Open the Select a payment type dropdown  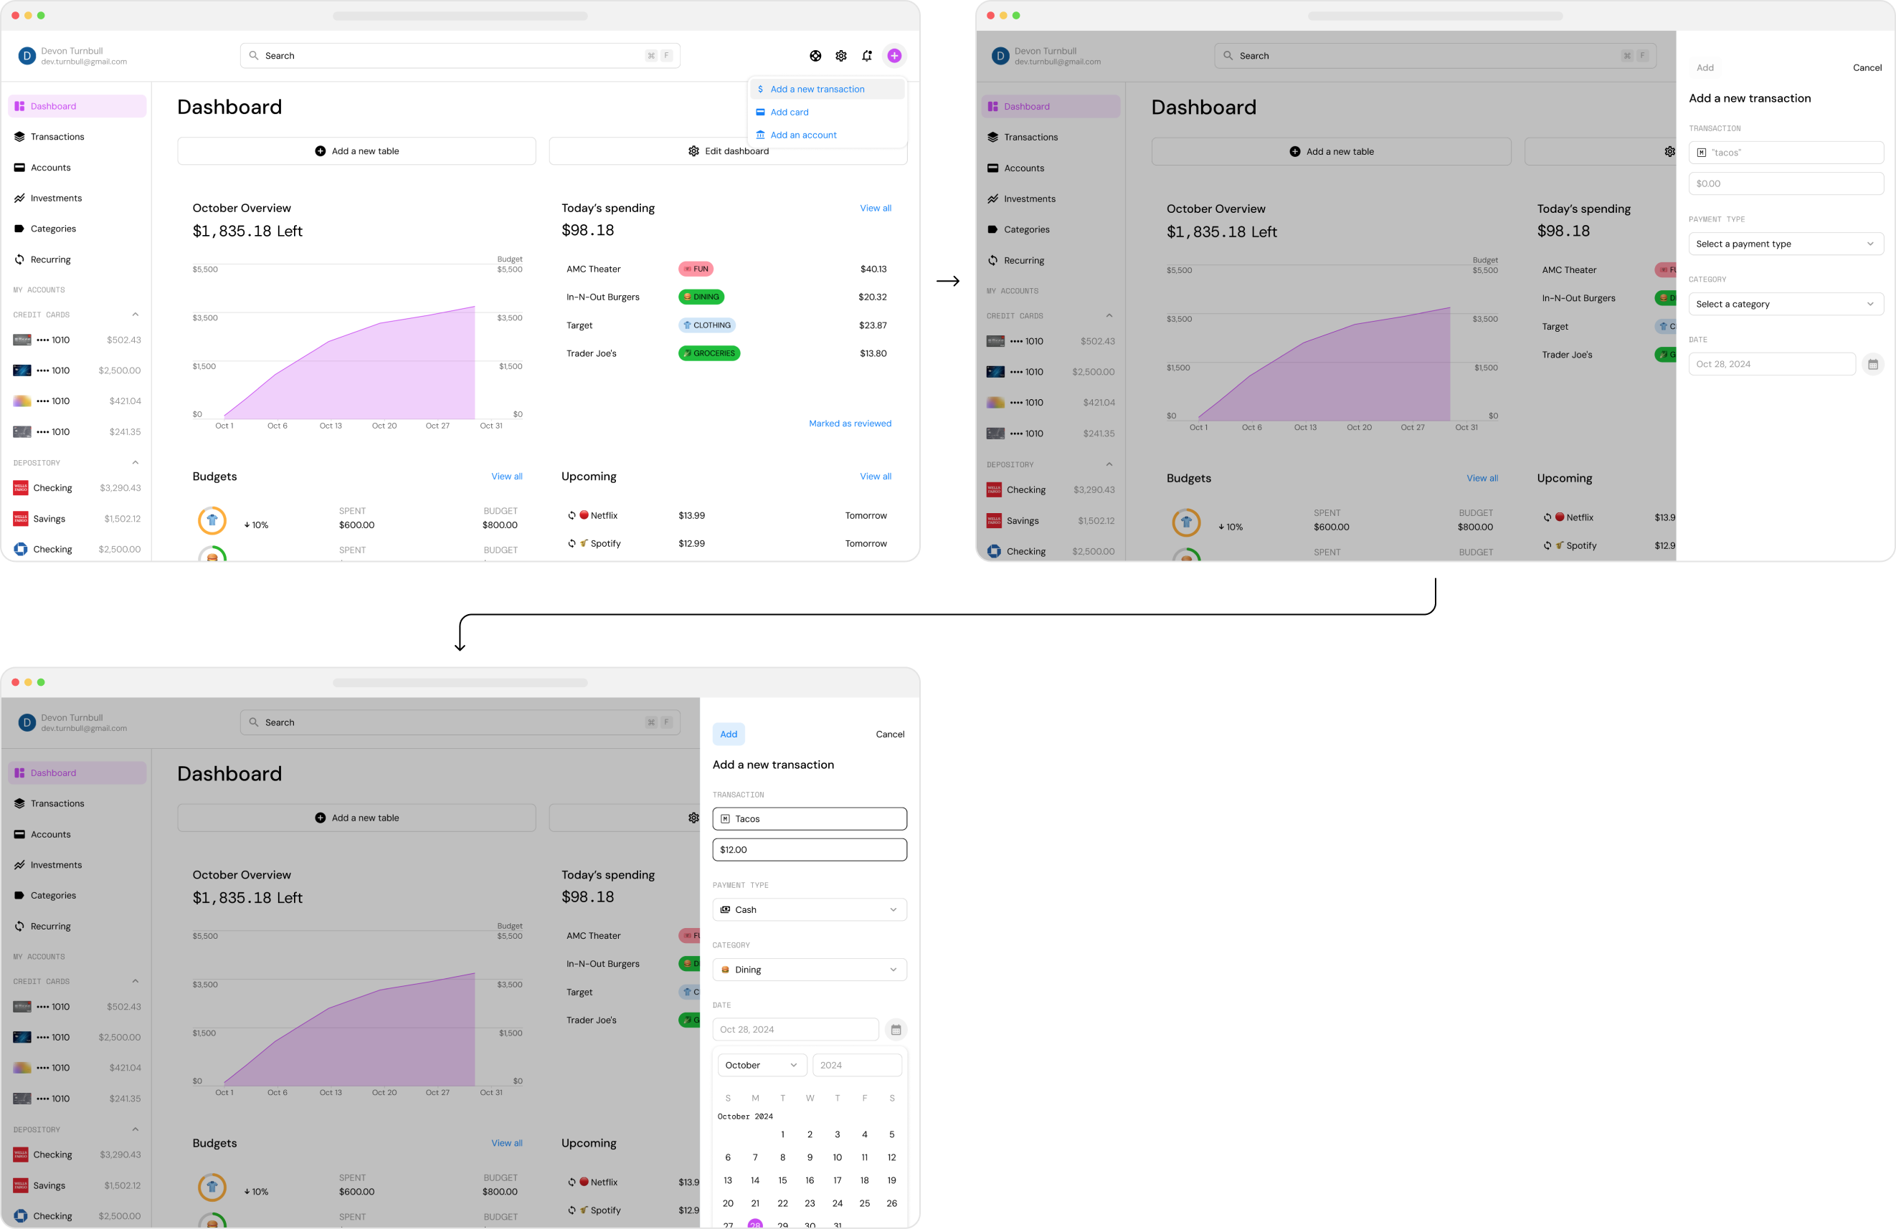click(x=1786, y=244)
